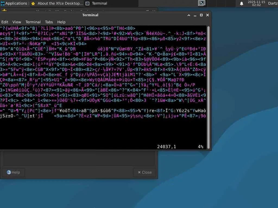
Task: Click the Help button in the About dialog
Action: (14, 172)
